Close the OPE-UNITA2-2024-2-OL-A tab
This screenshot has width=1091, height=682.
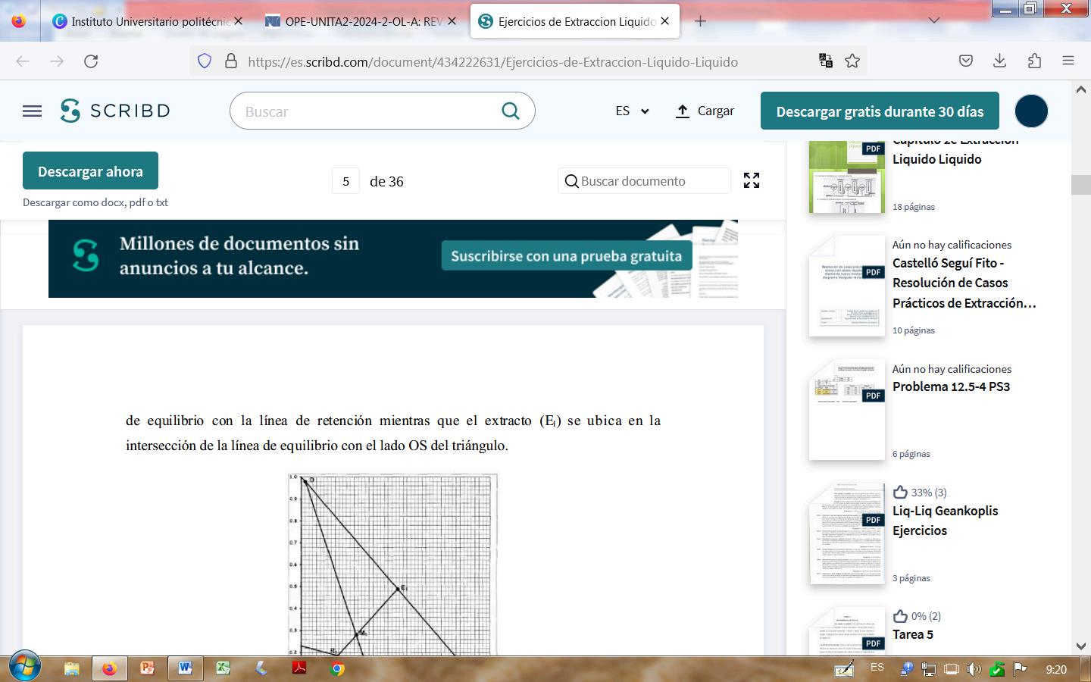452,21
